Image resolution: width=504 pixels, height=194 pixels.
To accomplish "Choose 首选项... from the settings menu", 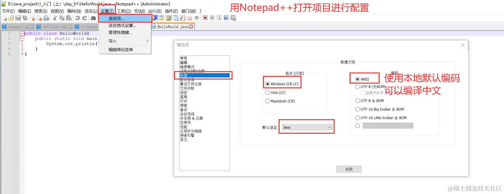I will coord(125,19).
